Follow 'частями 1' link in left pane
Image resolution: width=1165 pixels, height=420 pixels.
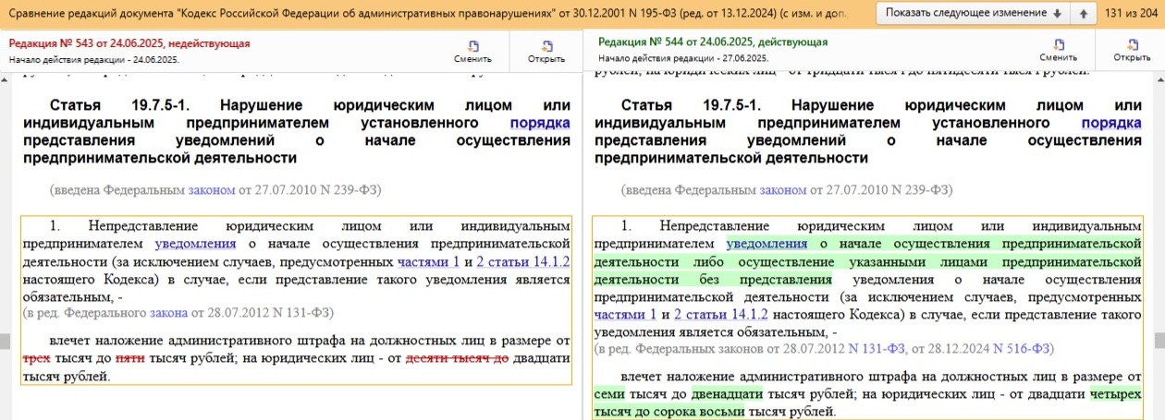[x=428, y=262]
